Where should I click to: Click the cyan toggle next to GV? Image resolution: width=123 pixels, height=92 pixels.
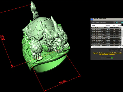point(117,22)
